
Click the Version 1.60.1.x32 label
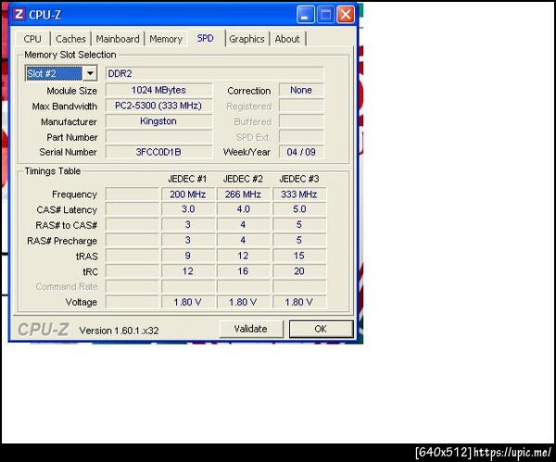coord(120,331)
